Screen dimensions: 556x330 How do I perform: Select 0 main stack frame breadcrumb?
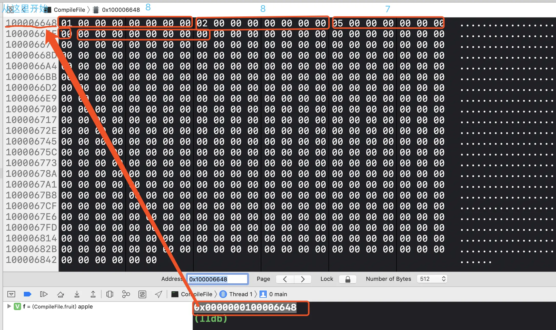click(x=278, y=294)
